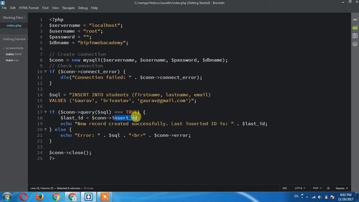Image resolution: width=359 pixels, height=202 pixels.
Task: Open main.css in the file tree
Action: 12,60
